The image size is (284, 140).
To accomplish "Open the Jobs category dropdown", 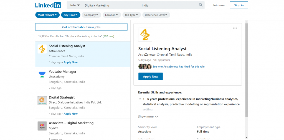I will coord(75,5).
